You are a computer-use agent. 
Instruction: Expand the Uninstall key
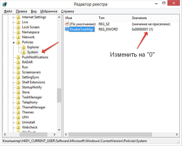[x=14, y=122]
